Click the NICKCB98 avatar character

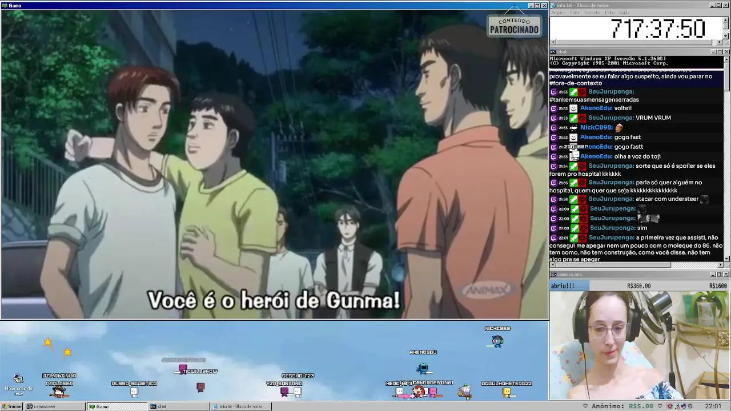pos(497,341)
